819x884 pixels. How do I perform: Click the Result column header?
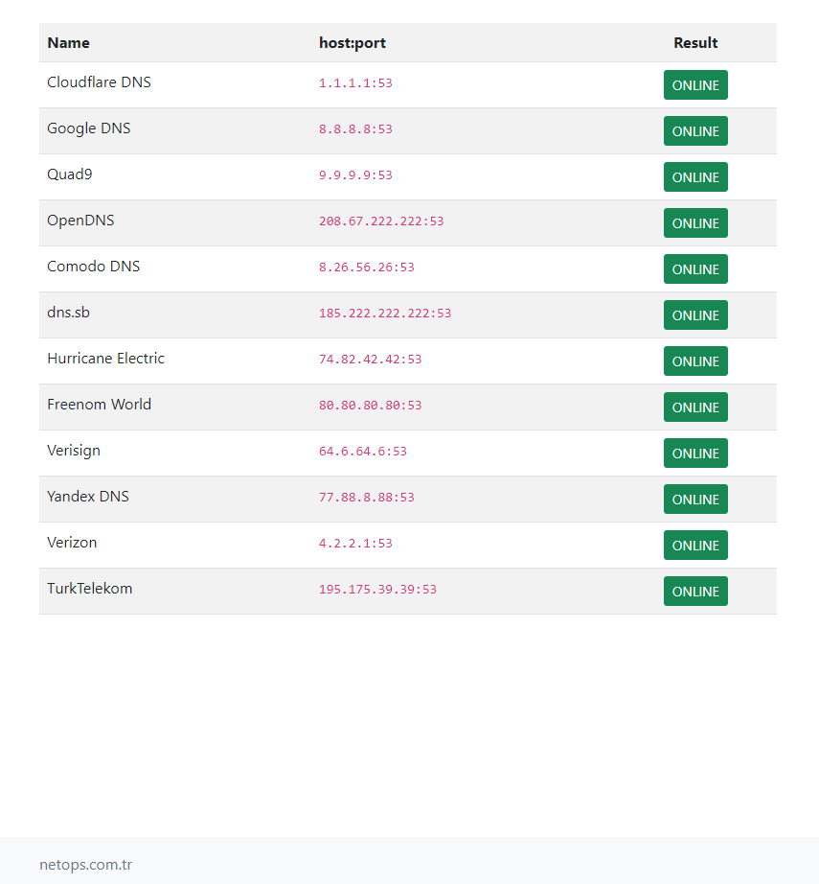pyautogui.click(x=695, y=43)
